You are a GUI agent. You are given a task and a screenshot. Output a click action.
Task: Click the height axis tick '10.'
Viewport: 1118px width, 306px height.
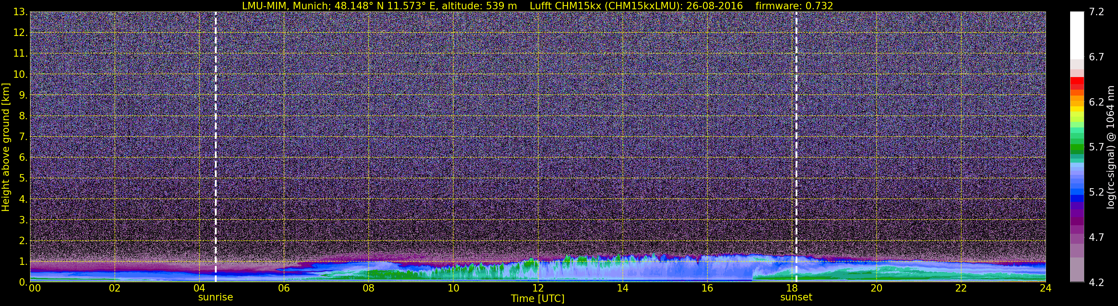click(x=20, y=74)
